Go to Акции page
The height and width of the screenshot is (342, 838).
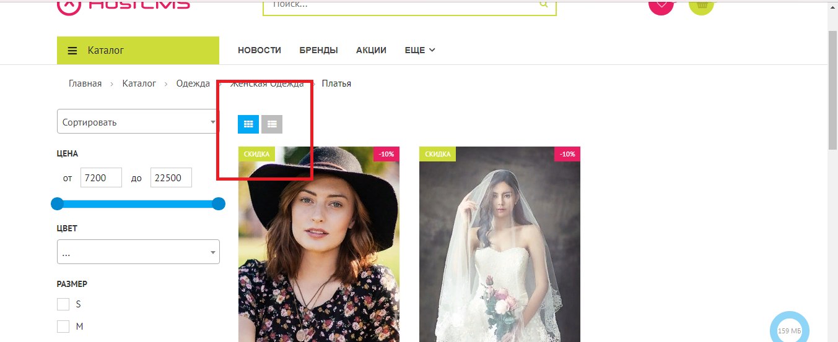(x=371, y=51)
